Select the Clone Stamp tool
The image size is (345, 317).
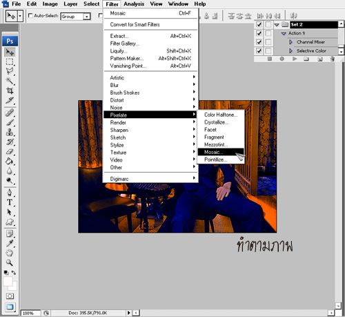10,132
